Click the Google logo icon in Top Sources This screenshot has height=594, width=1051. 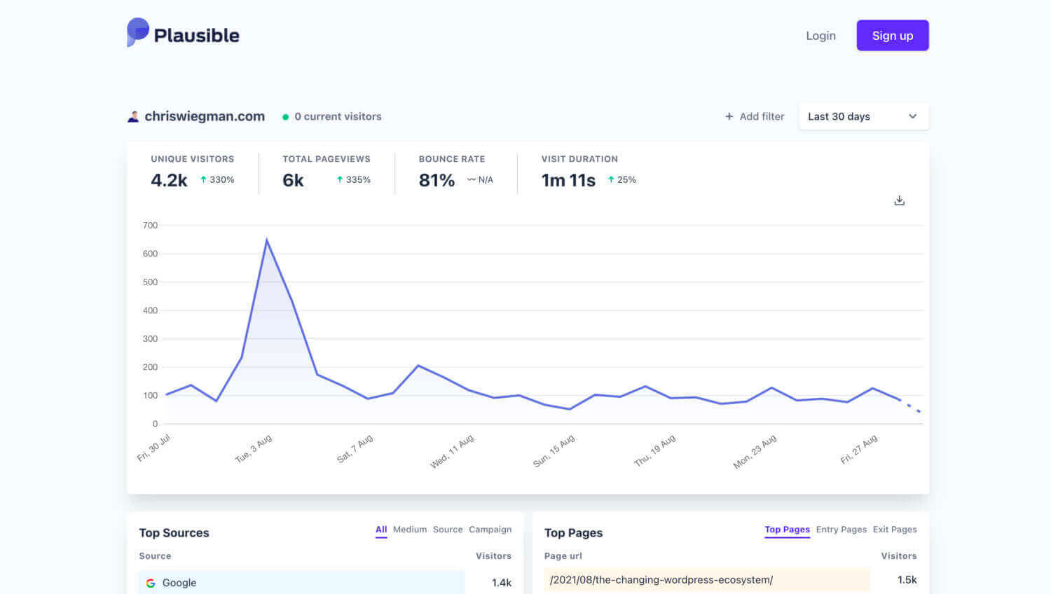point(151,583)
